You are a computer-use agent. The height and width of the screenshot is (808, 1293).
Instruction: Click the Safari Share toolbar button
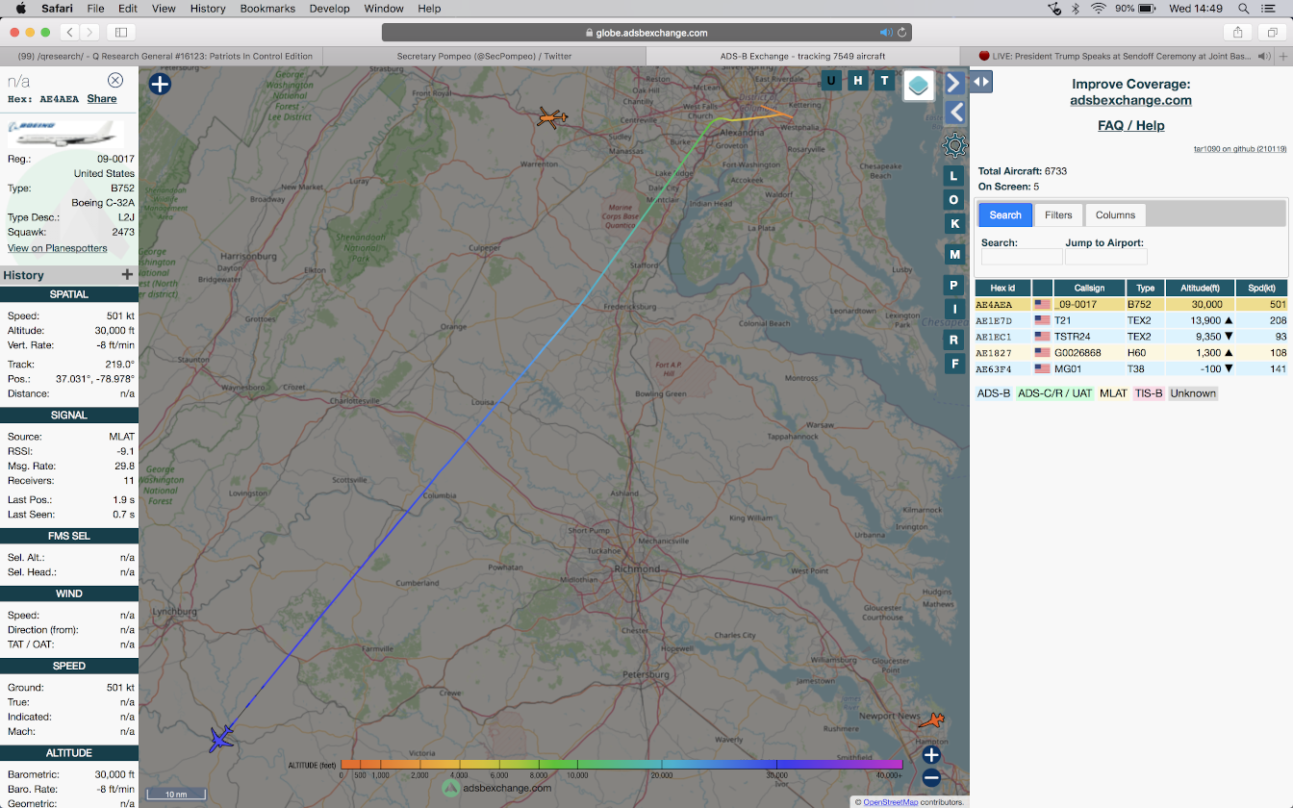pyautogui.click(x=1238, y=32)
